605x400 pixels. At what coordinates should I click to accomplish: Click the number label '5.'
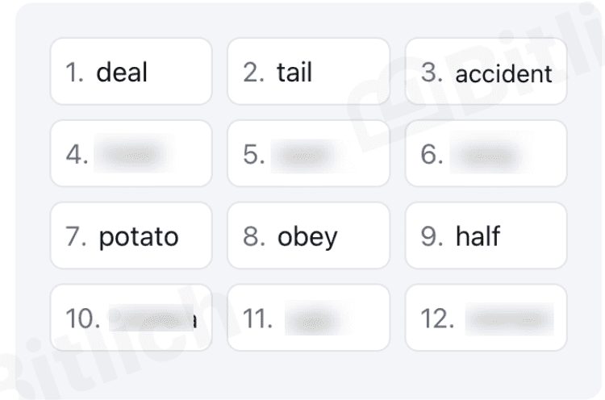[254, 154]
